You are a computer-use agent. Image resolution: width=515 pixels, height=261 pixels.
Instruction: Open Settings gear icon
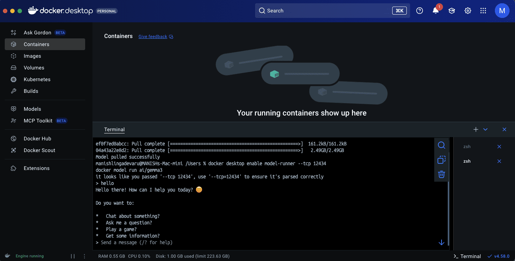[x=468, y=11]
